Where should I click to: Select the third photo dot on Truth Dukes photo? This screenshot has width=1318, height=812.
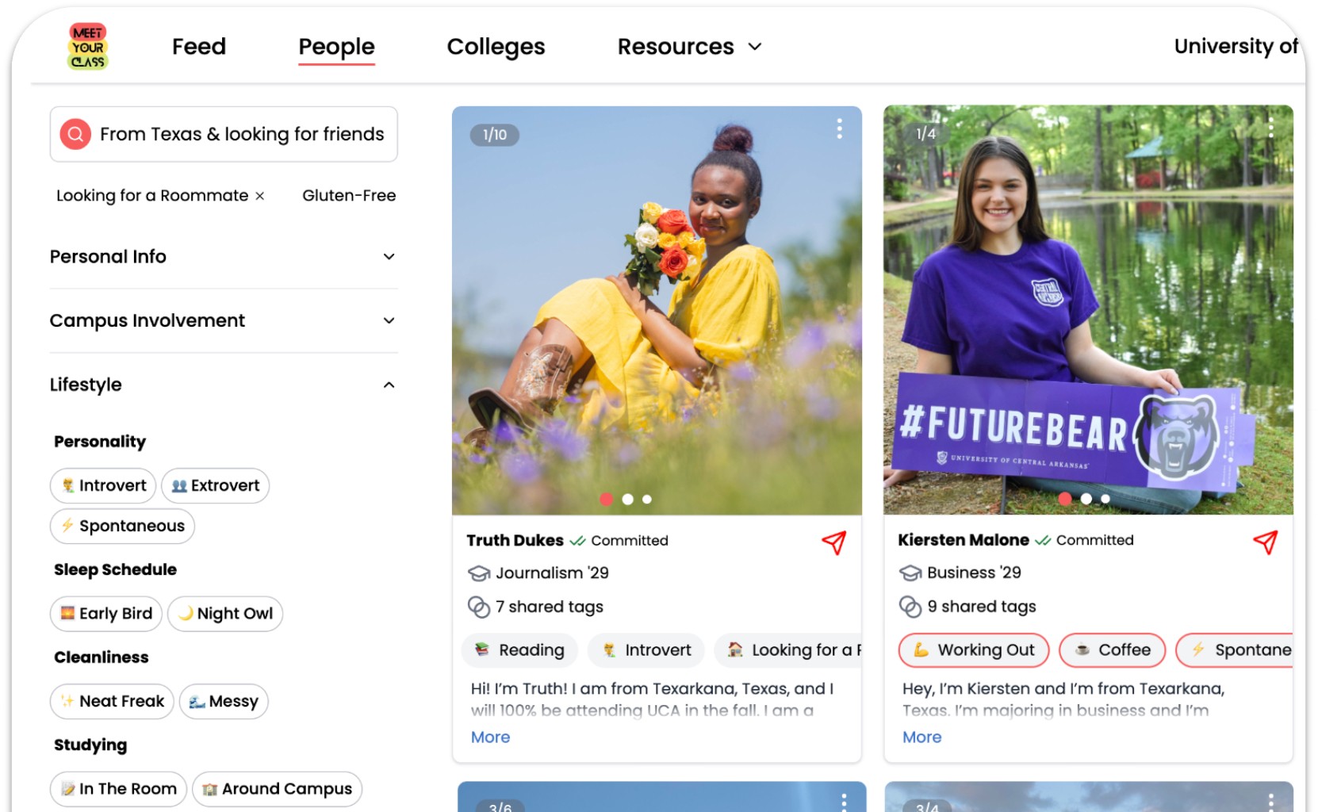tap(647, 500)
